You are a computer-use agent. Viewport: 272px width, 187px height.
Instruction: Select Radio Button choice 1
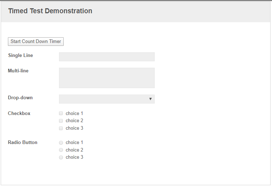pyautogui.click(x=61, y=143)
